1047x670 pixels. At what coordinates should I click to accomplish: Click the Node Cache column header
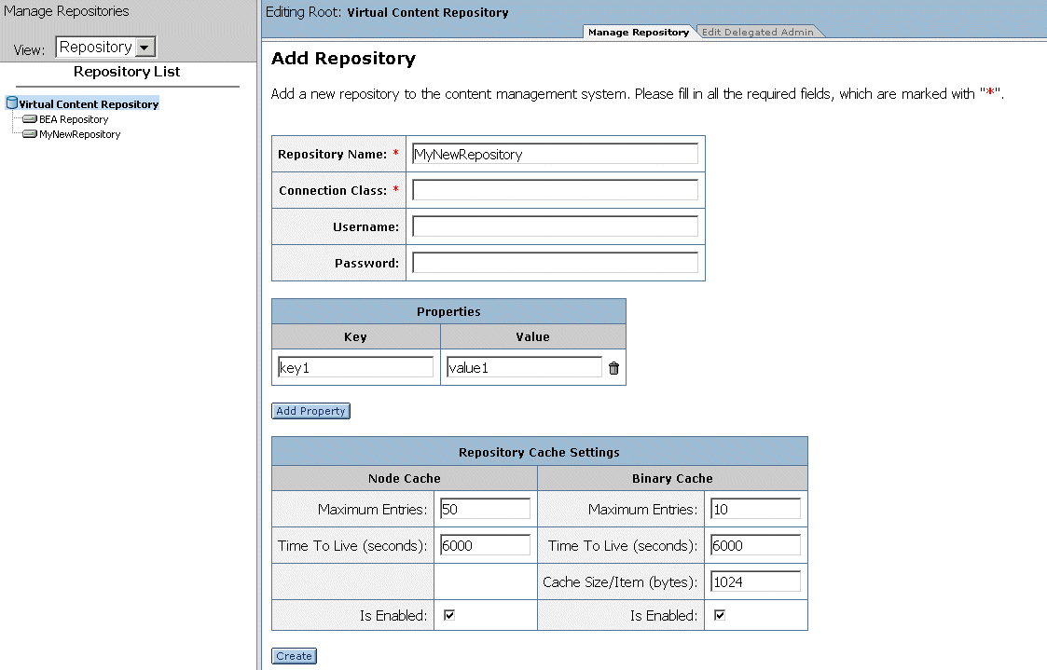click(x=405, y=478)
